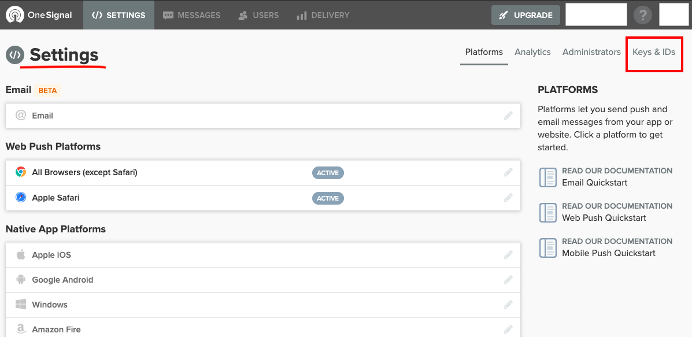The image size is (692, 337).
Task: Switch to the Administrators sub-tab
Action: 591,52
